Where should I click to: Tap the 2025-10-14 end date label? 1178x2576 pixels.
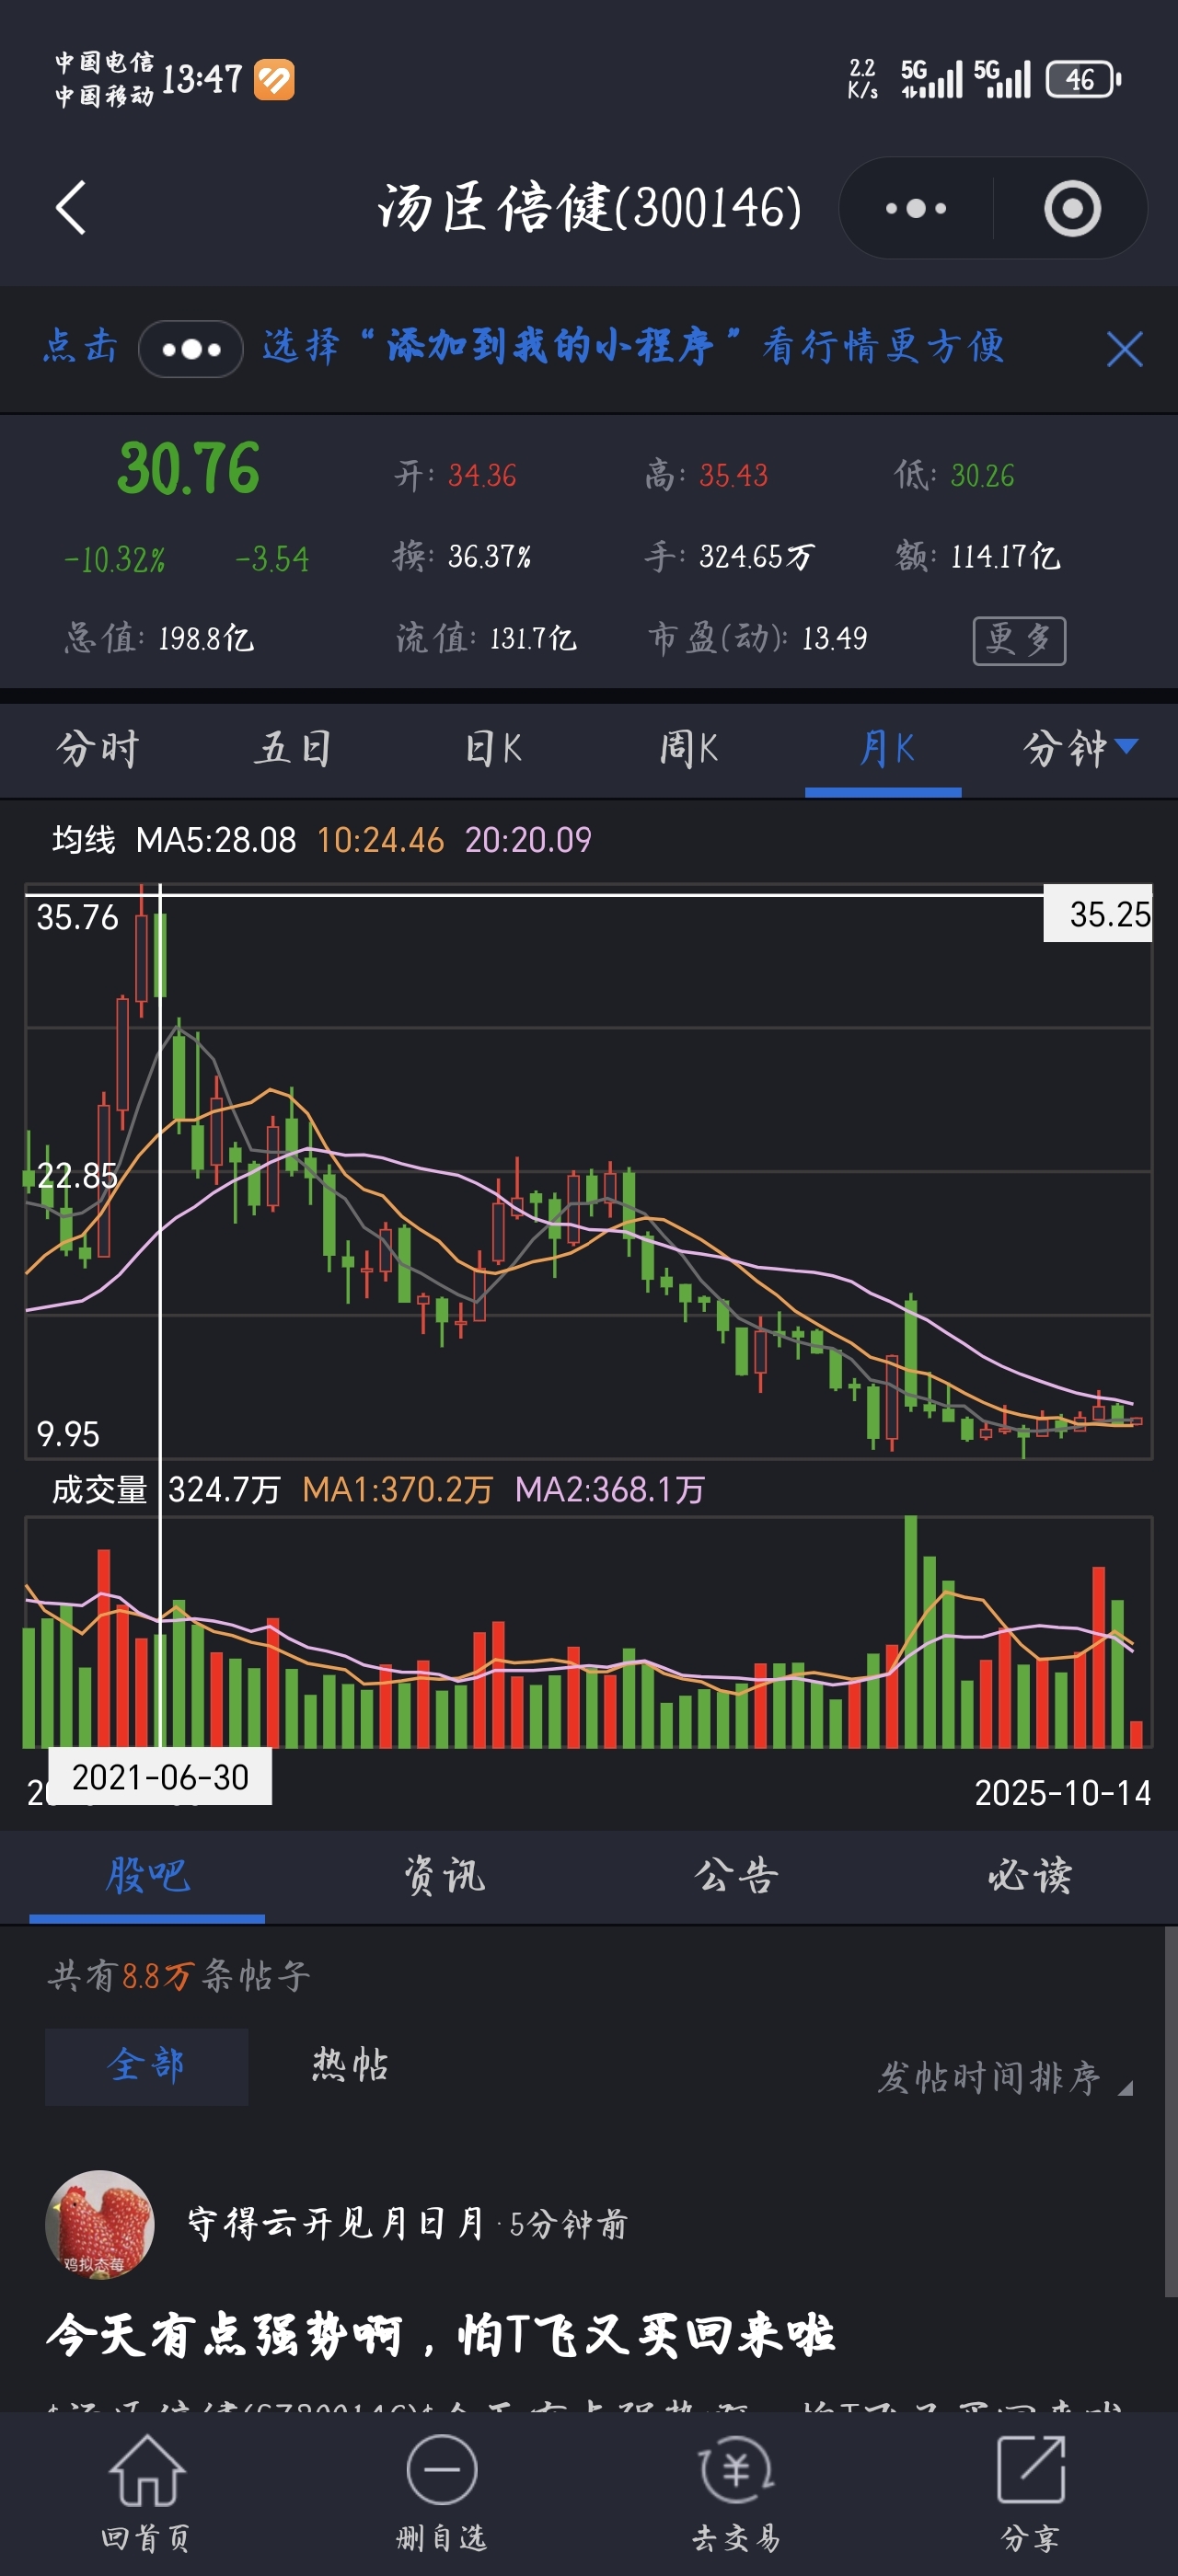[1062, 1793]
